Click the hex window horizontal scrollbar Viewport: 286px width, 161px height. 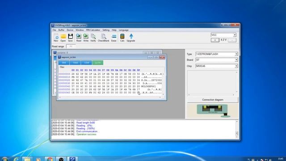click(110, 97)
